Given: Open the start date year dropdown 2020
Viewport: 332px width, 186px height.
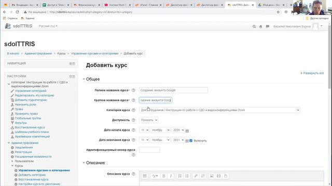Looking at the screenshot, I should pos(178,130).
